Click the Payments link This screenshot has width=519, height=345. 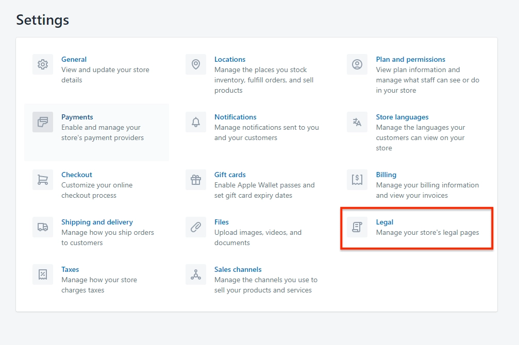(77, 117)
